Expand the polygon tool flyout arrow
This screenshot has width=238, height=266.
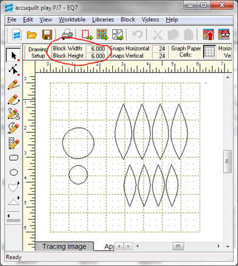[x=18, y=198]
